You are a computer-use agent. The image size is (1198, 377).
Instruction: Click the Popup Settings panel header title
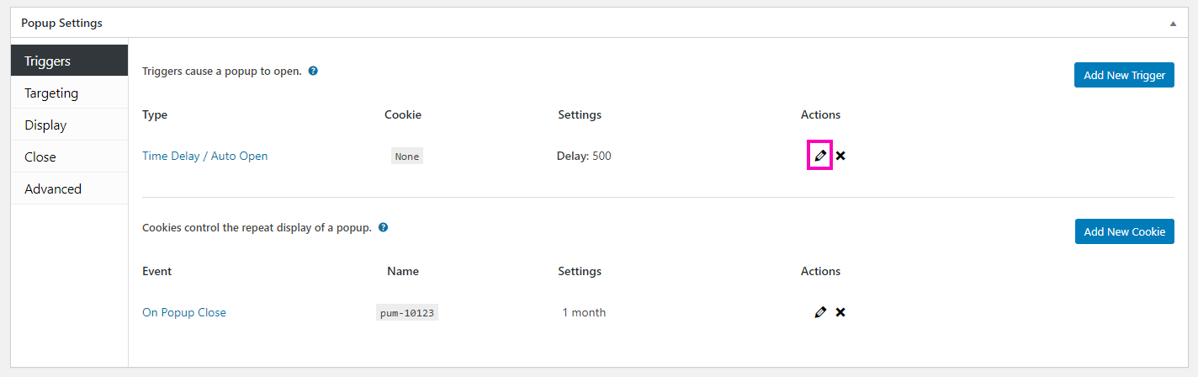click(61, 23)
